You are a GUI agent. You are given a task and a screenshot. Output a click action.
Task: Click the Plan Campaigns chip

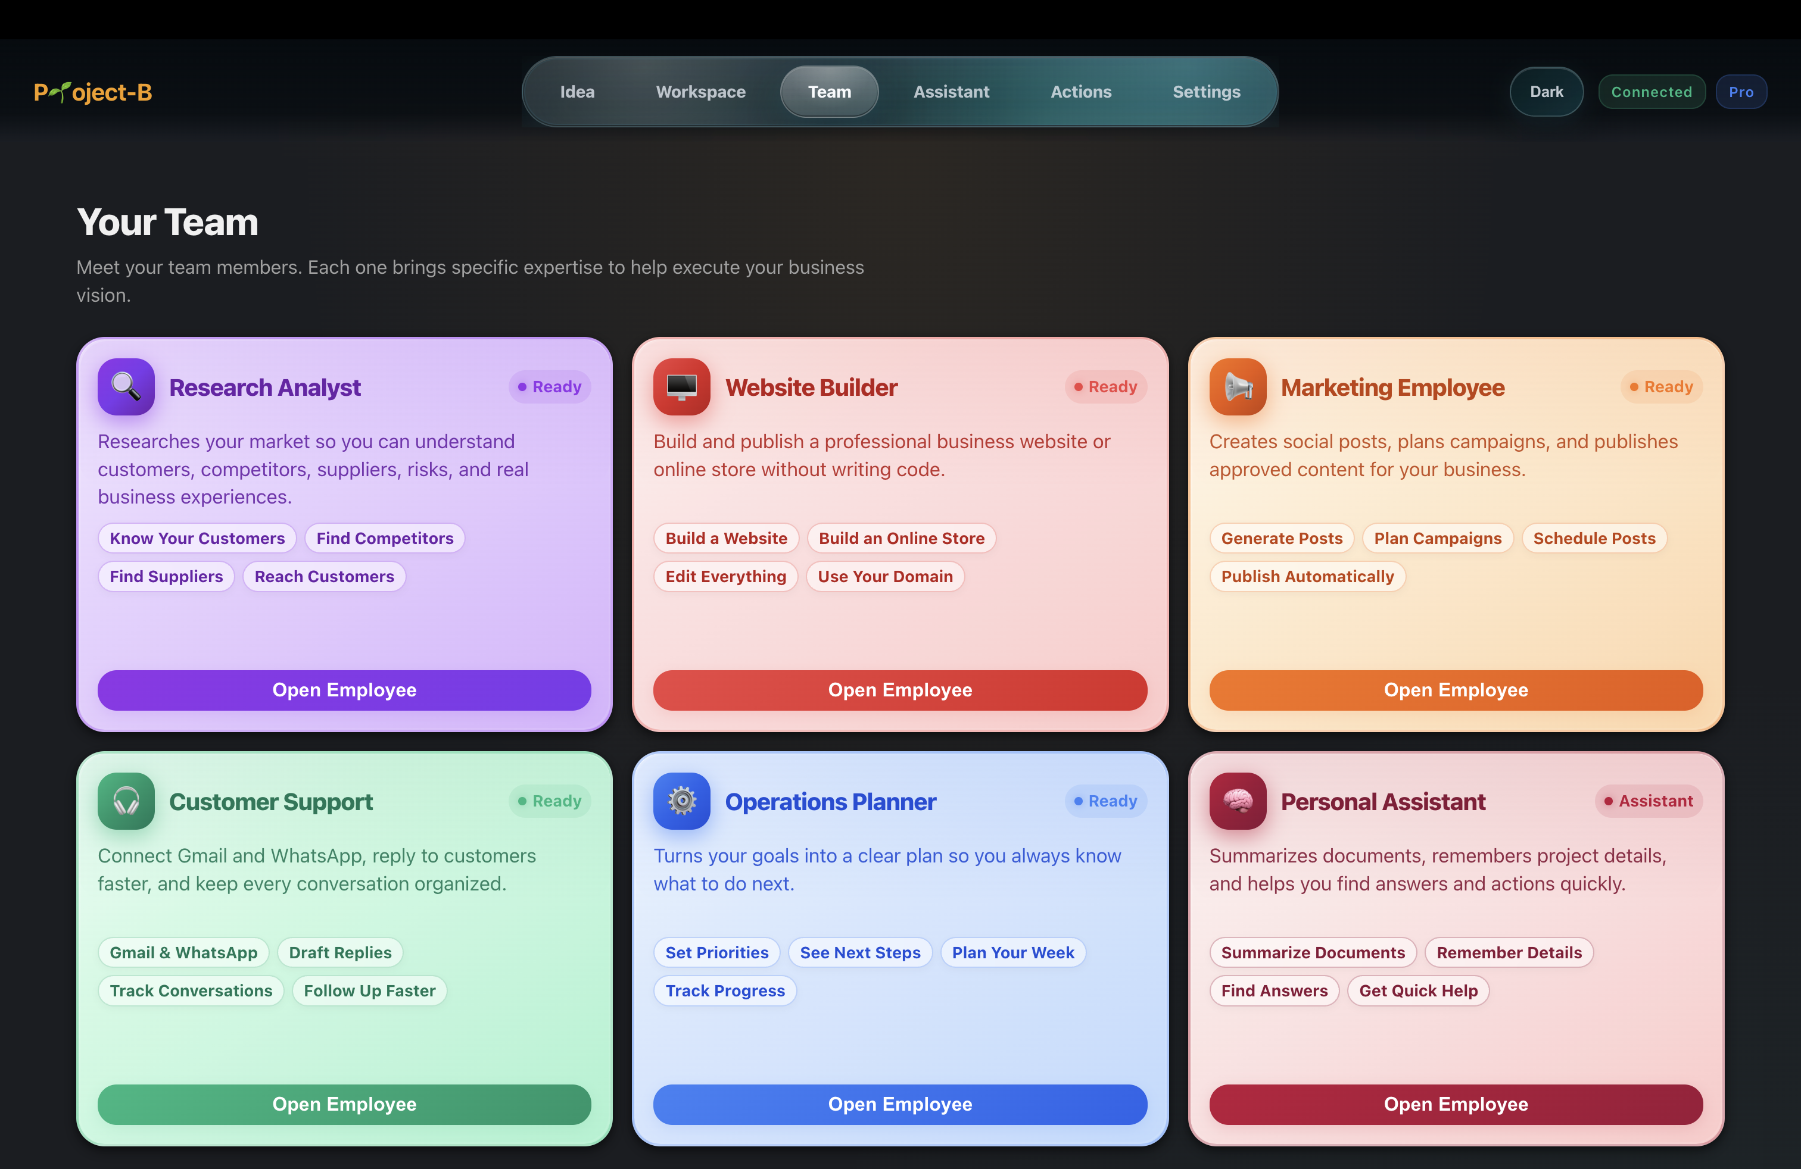1437,537
